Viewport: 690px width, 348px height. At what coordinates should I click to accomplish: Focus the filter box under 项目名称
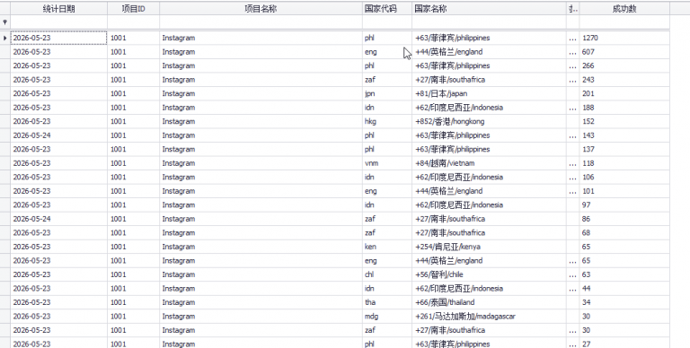pyautogui.click(x=261, y=22)
